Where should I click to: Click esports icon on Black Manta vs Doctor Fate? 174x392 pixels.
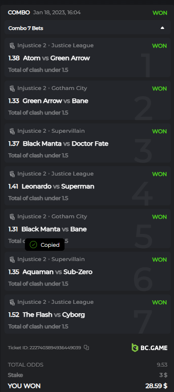(12, 131)
